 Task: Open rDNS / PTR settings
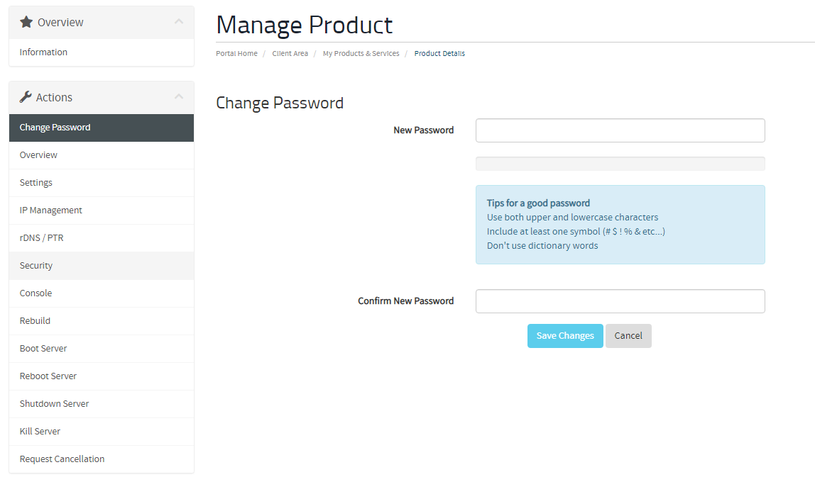tap(102, 238)
